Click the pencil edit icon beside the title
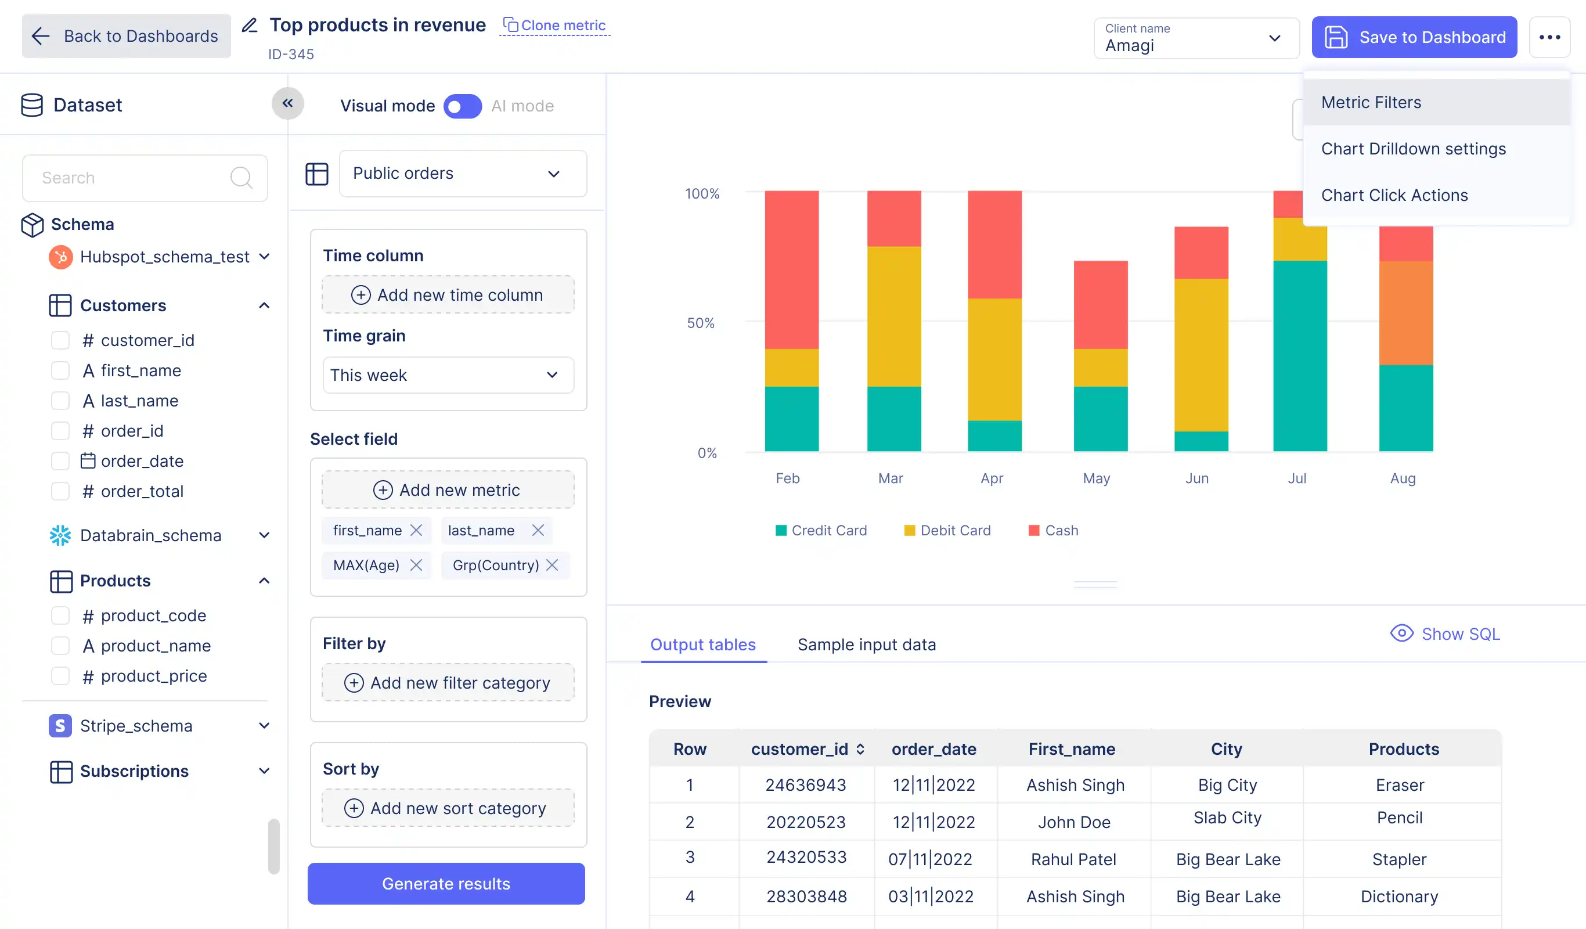1586x929 pixels. [x=250, y=25]
